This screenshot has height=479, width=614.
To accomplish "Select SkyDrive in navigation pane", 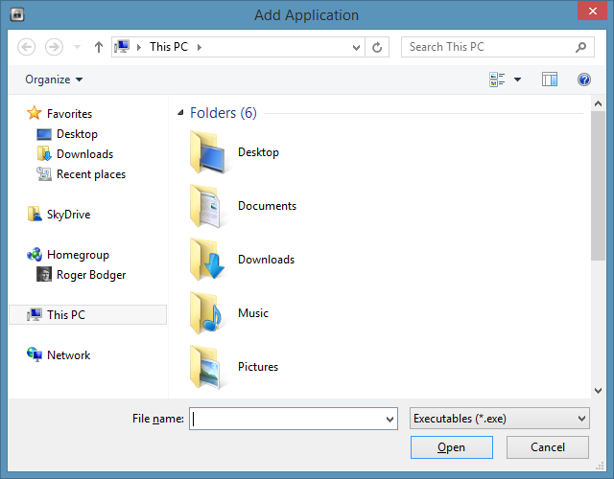I will 68,215.
